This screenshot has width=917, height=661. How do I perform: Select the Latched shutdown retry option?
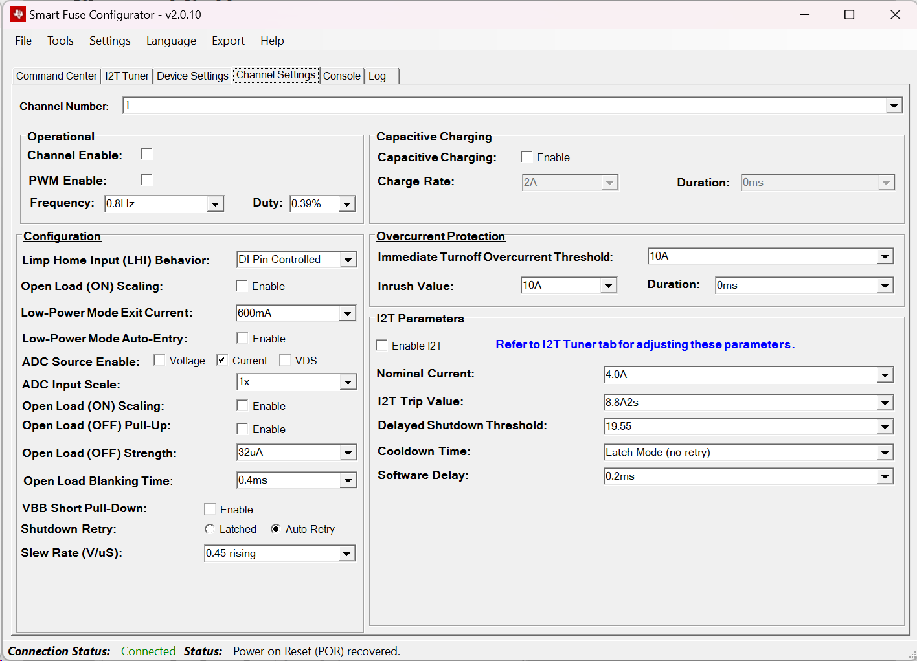click(210, 529)
